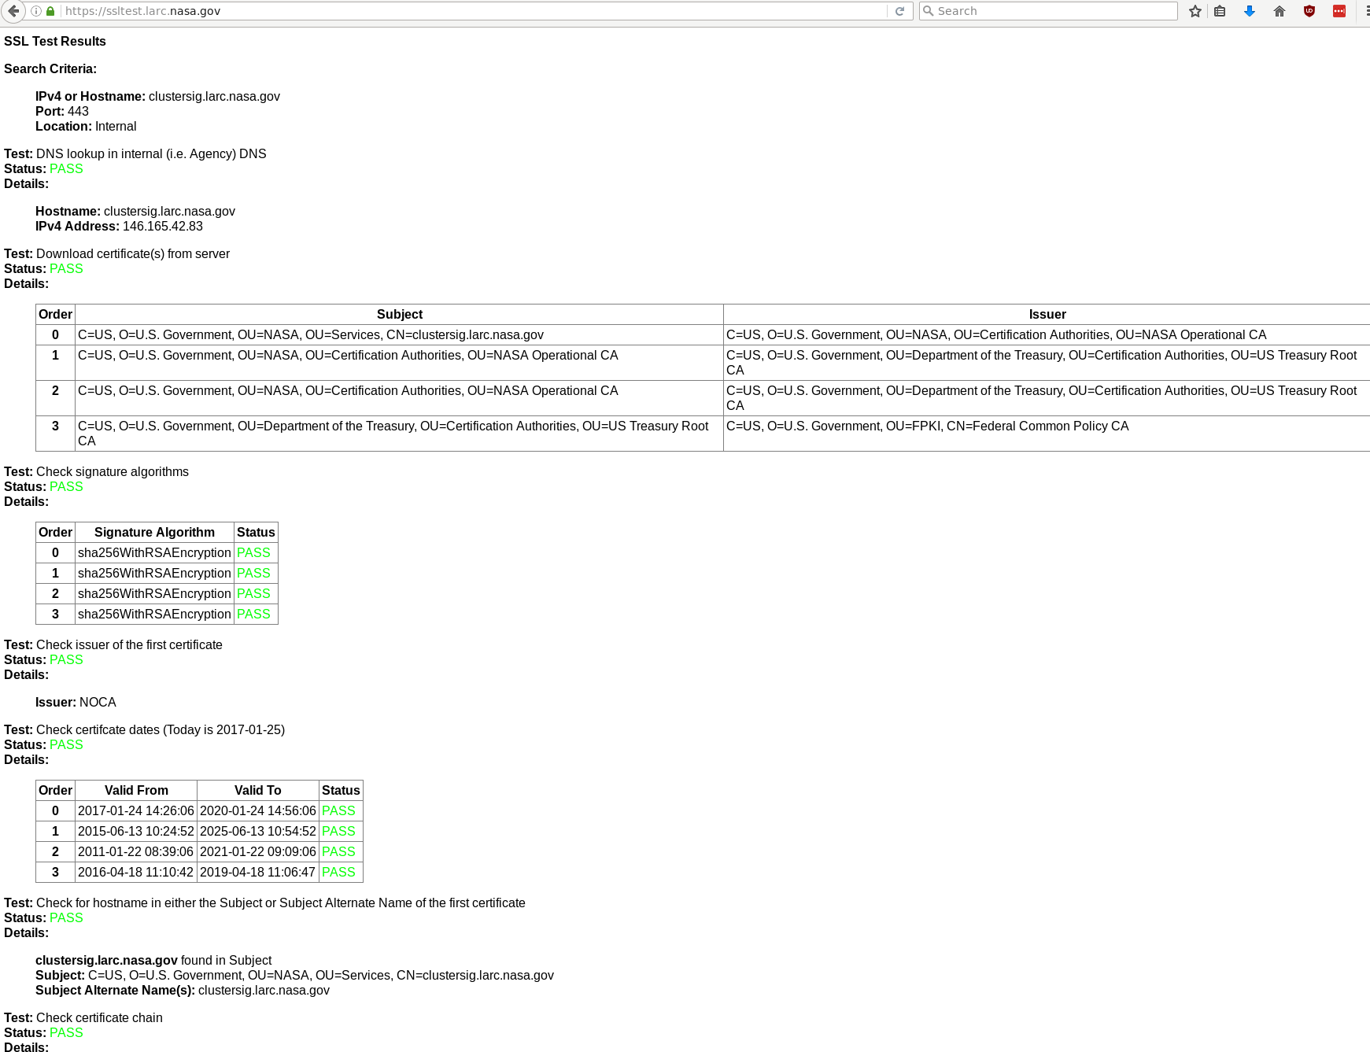Screen dimensions: 1370x1052
Task: Select sha256WithRSAEncryption in order 3 row
Action: [154, 614]
